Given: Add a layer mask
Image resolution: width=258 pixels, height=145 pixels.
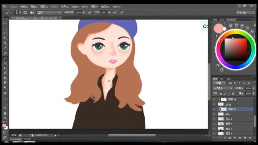Looking at the screenshot, I should coord(230,138).
